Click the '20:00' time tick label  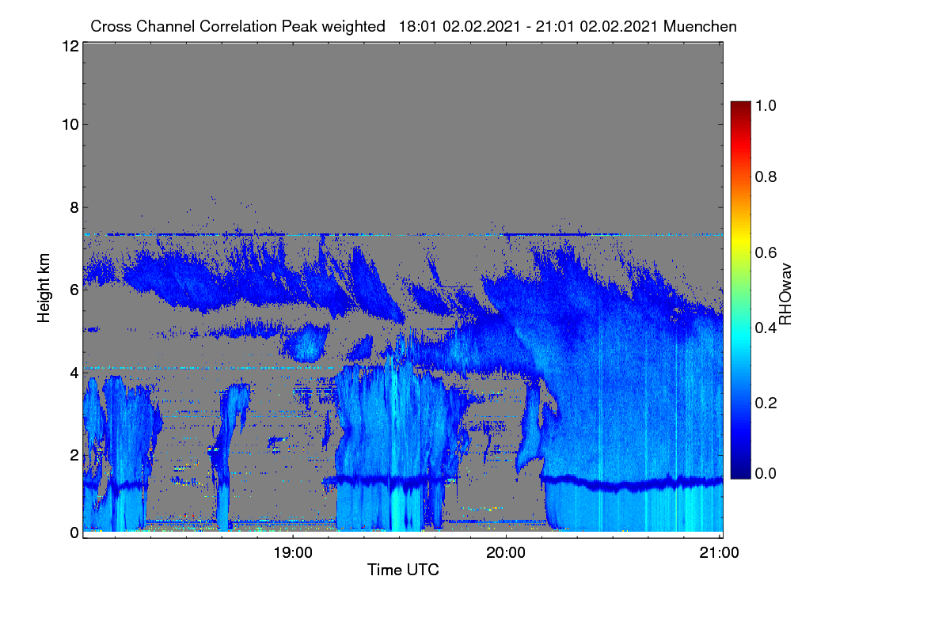click(x=506, y=553)
